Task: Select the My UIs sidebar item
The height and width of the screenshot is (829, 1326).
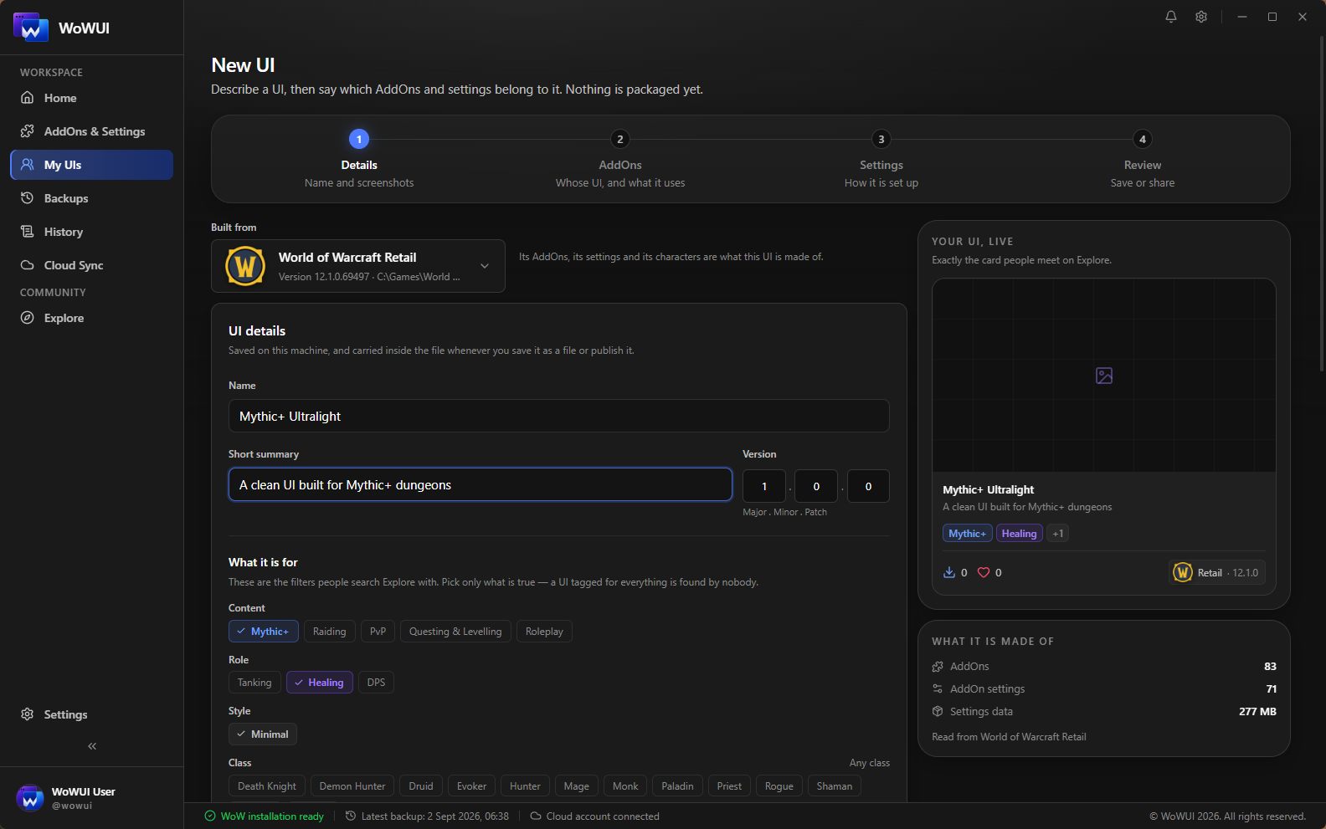Action: [91, 165]
